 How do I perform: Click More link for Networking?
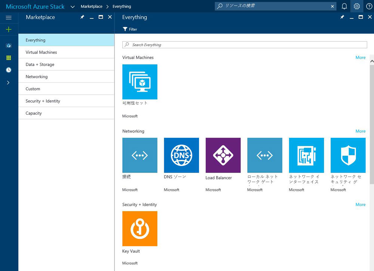pos(361,131)
